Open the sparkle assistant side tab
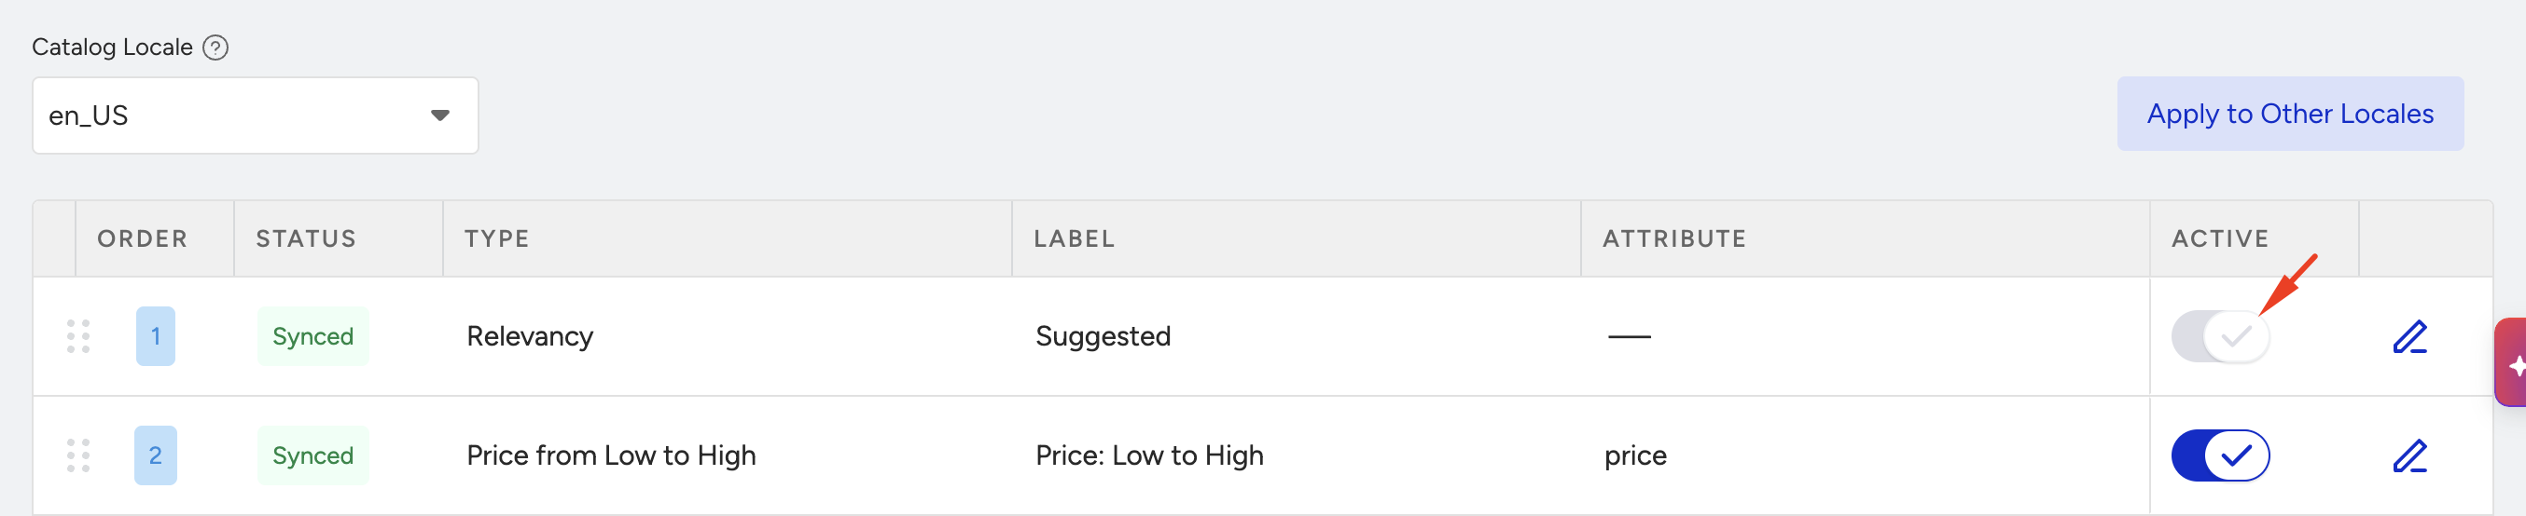The image size is (2526, 516). click(2511, 361)
